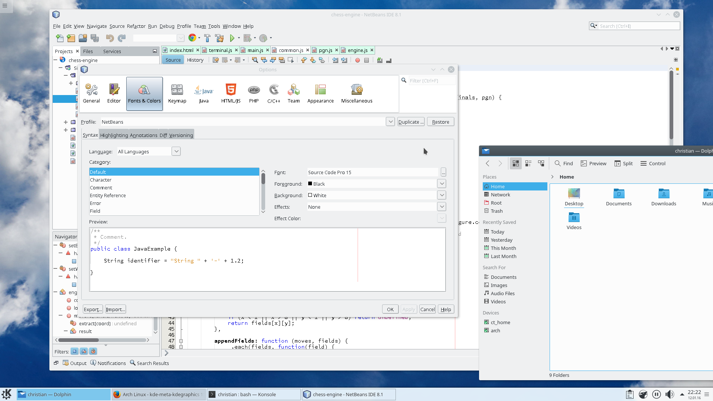The image size is (713, 401).
Task: Click the Restore button
Action: coord(440,122)
